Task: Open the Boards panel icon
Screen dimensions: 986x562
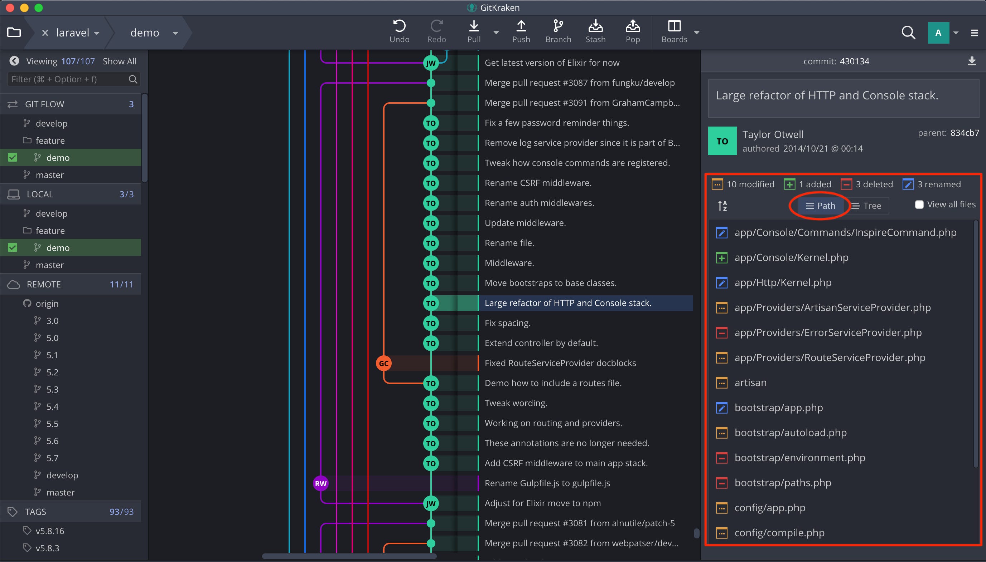Action: point(674,26)
